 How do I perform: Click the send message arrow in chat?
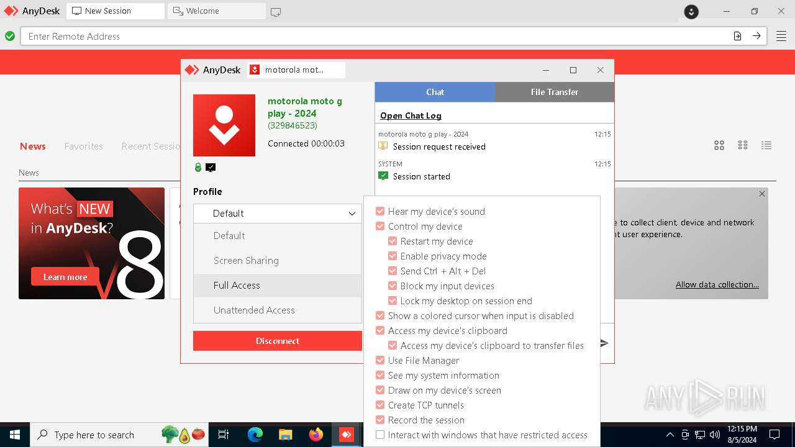coord(604,343)
